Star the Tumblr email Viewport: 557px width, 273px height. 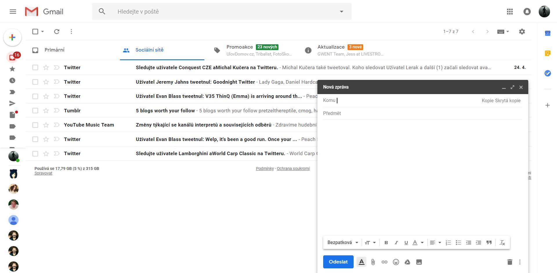tap(46, 110)
